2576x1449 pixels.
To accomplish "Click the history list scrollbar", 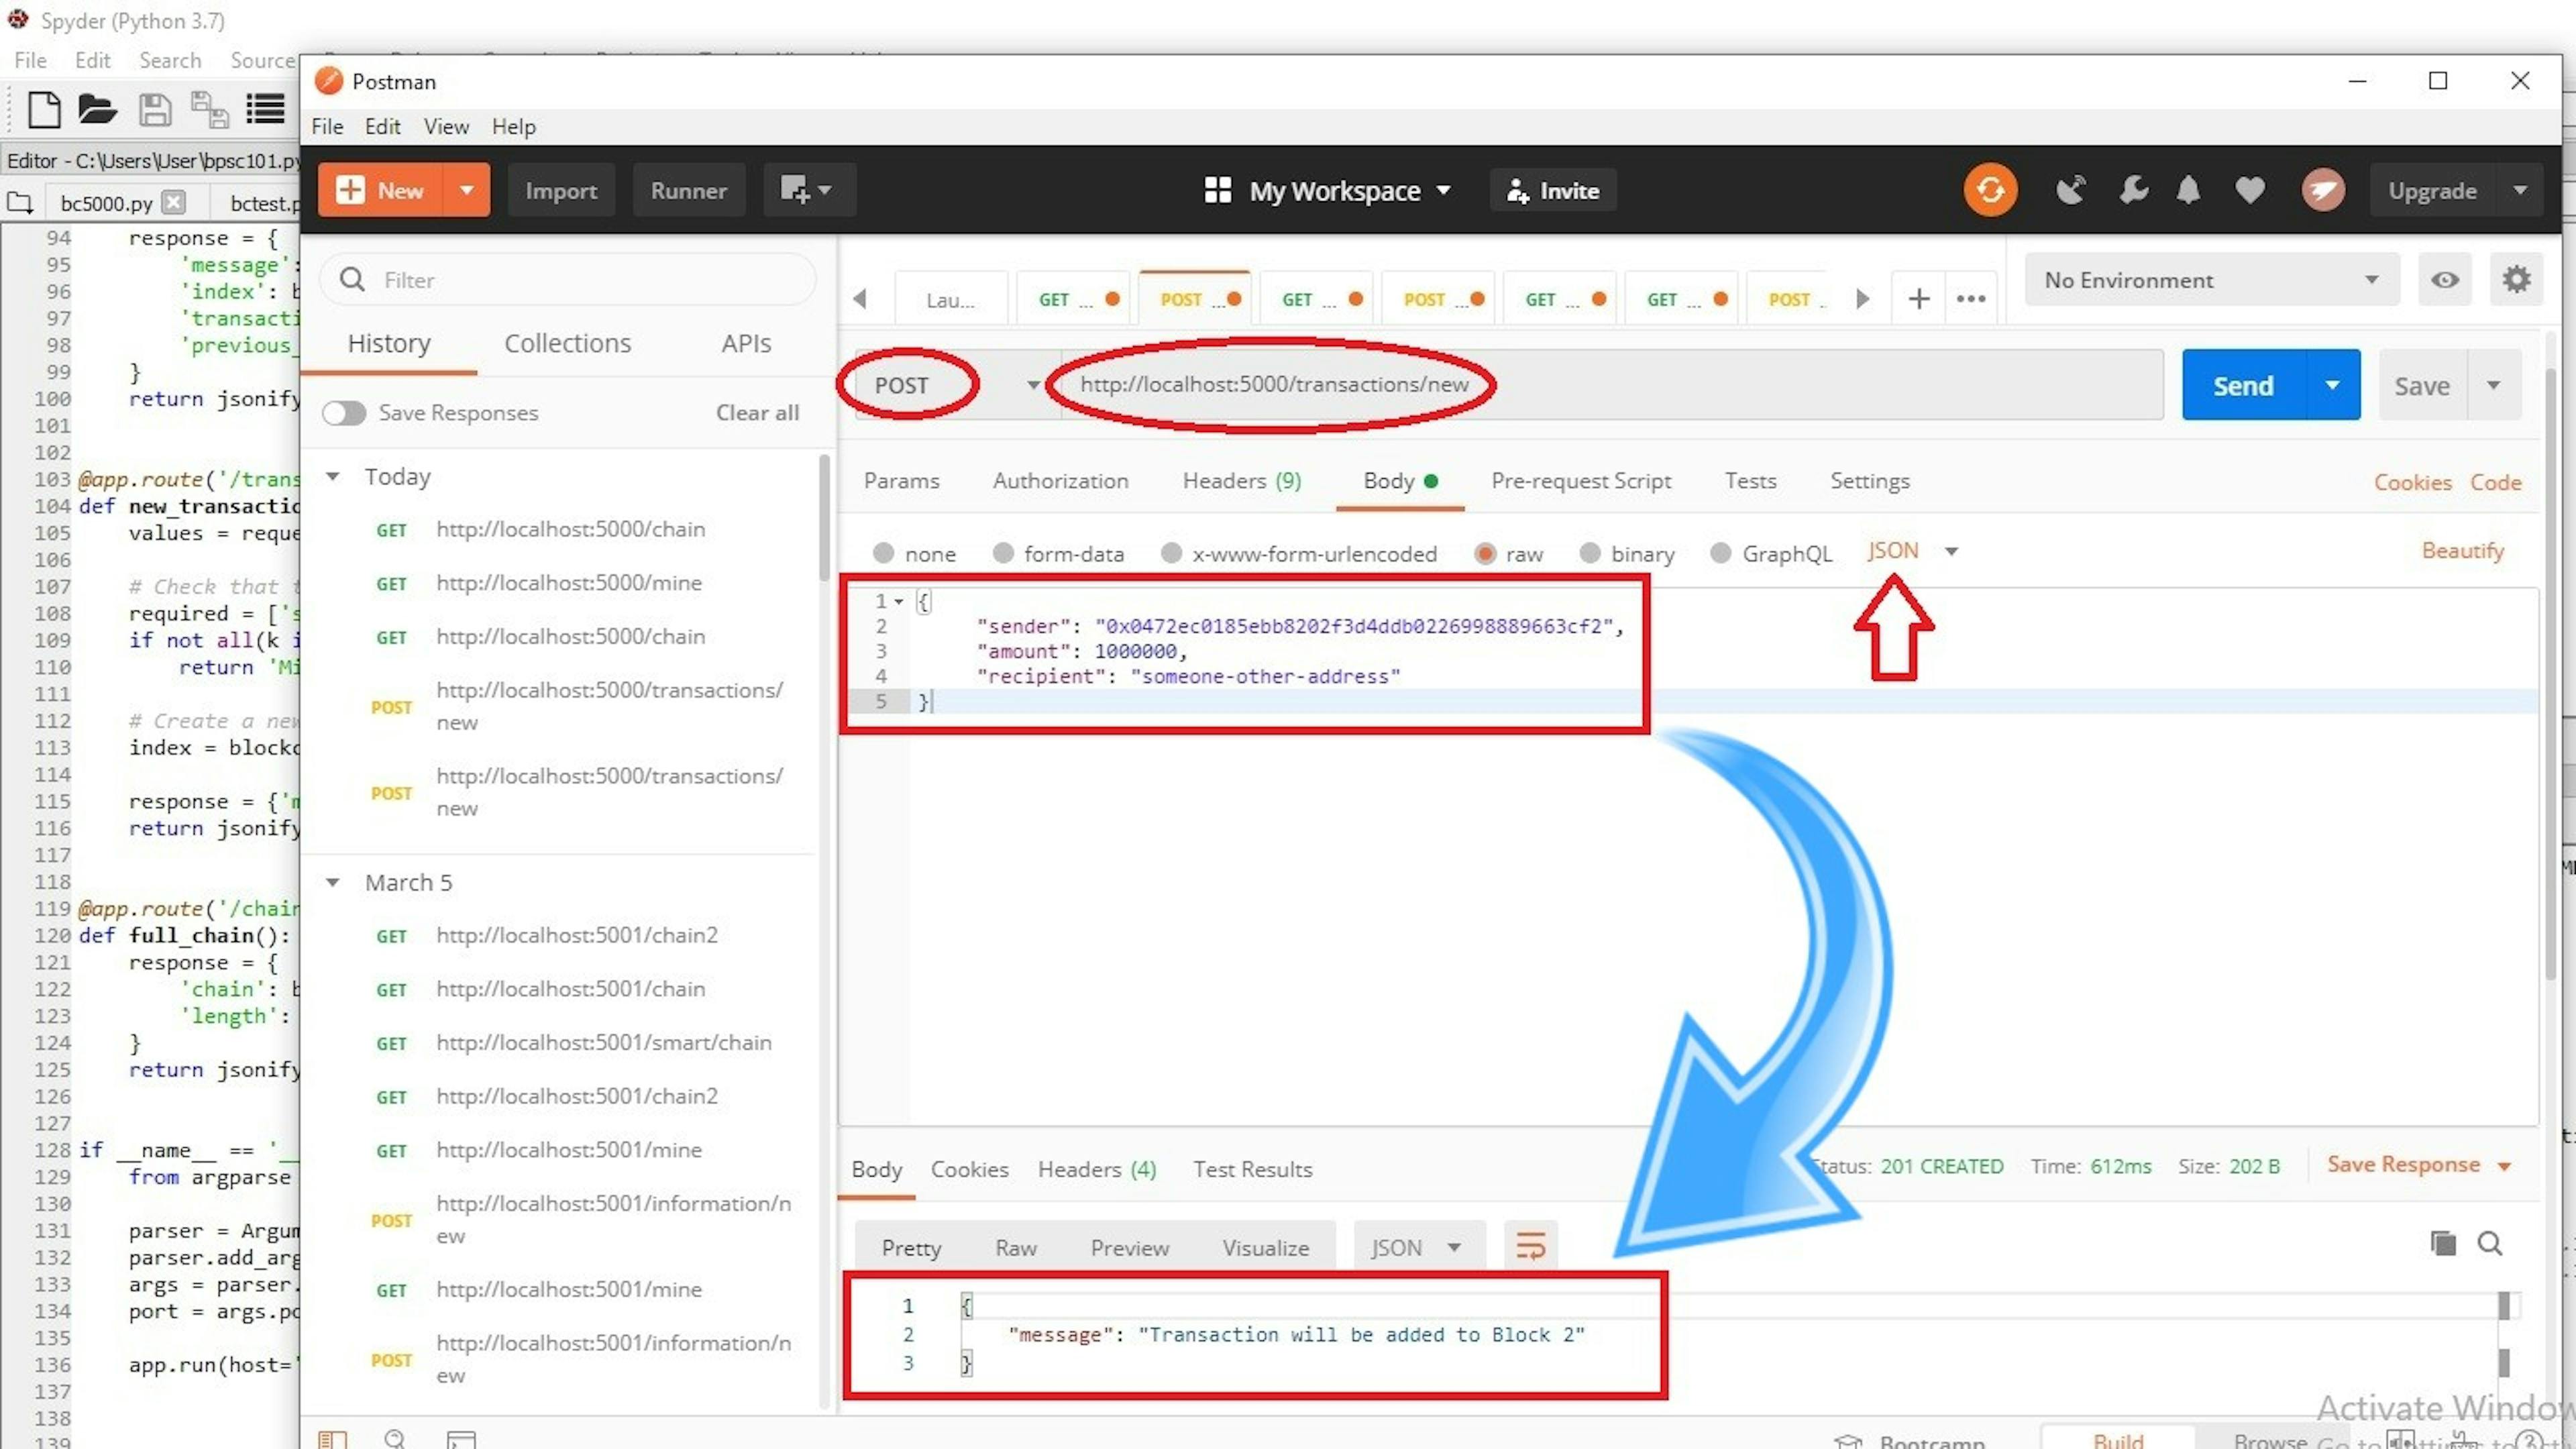I will pyautogui.click(x=824, y=518).
